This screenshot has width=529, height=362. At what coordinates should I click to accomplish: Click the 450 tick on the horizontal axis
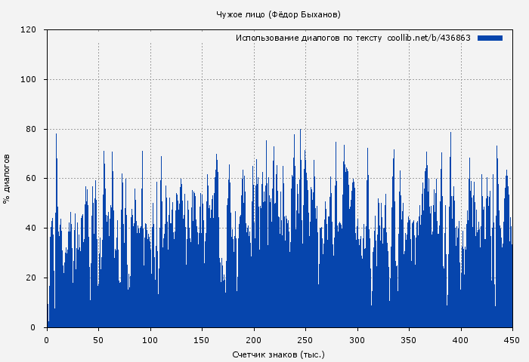[512, 340]
